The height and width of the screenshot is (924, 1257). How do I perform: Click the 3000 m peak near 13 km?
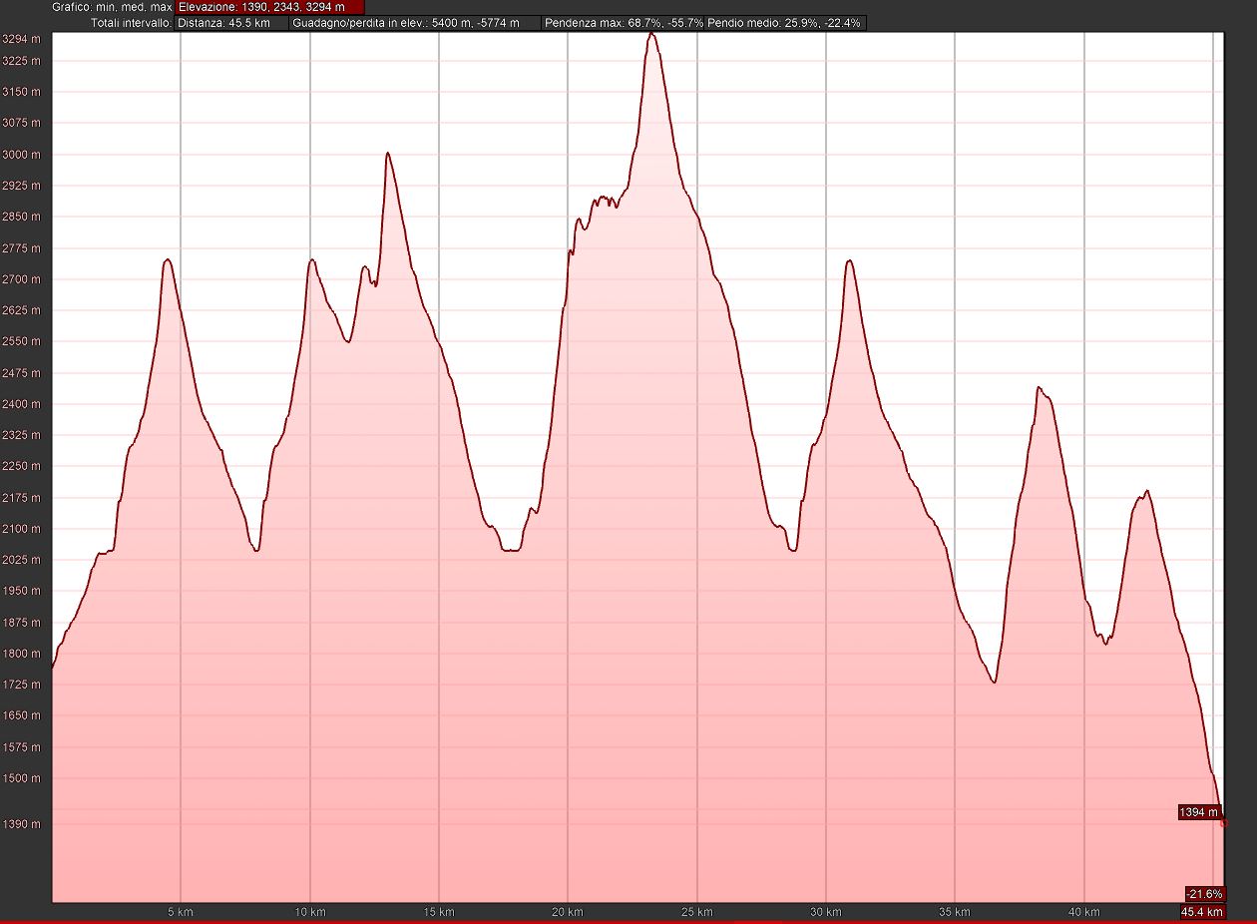(387, 154)
